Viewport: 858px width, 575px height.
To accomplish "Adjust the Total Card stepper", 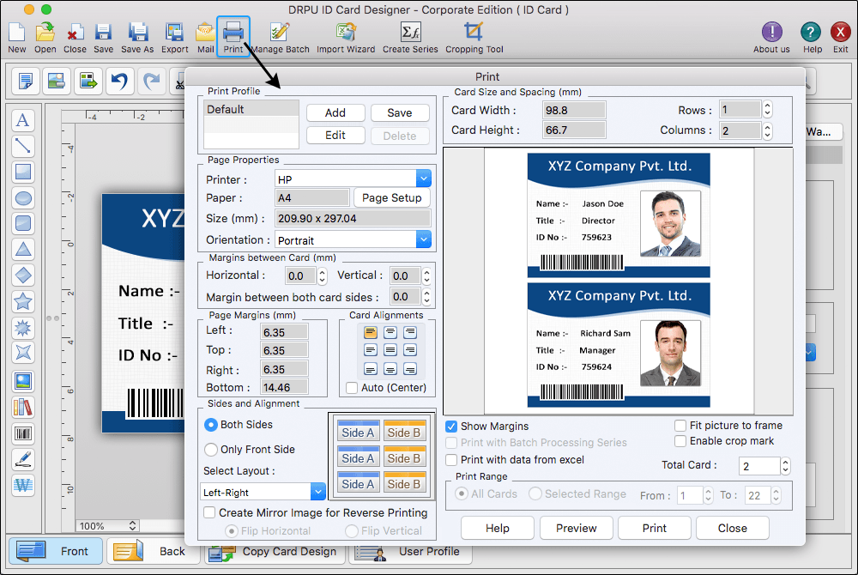I will pos(785,466).
